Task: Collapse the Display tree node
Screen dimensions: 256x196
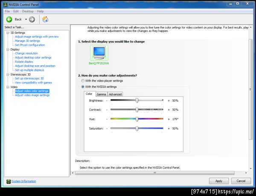Action: [x=8, y=50]
